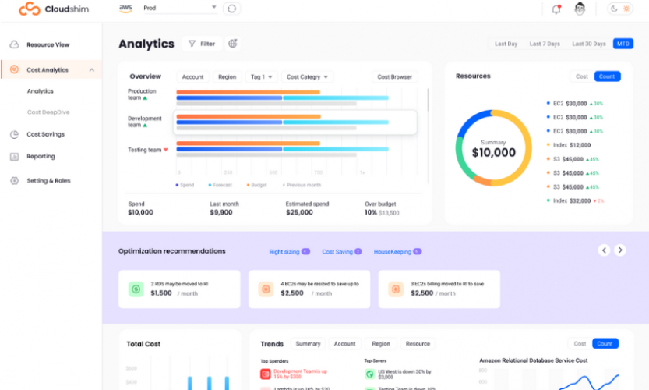Switch Resources panel to Cost view
Viewport: 649px width, 390px height.
(x=581, y=76)
